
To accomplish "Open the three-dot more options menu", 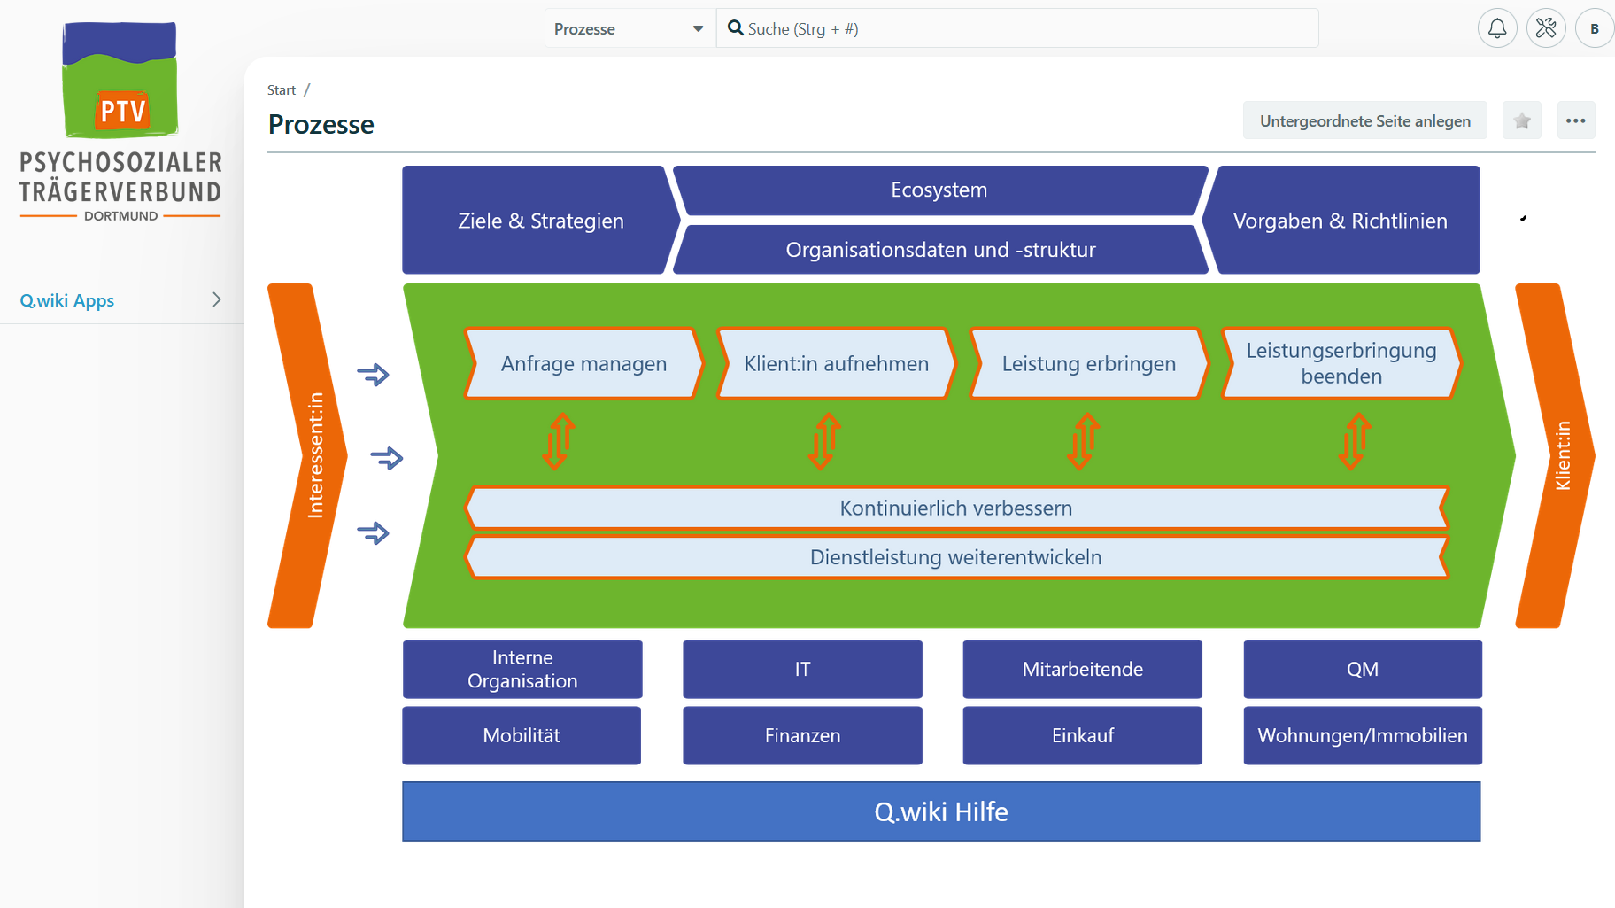I will 1575,120.
